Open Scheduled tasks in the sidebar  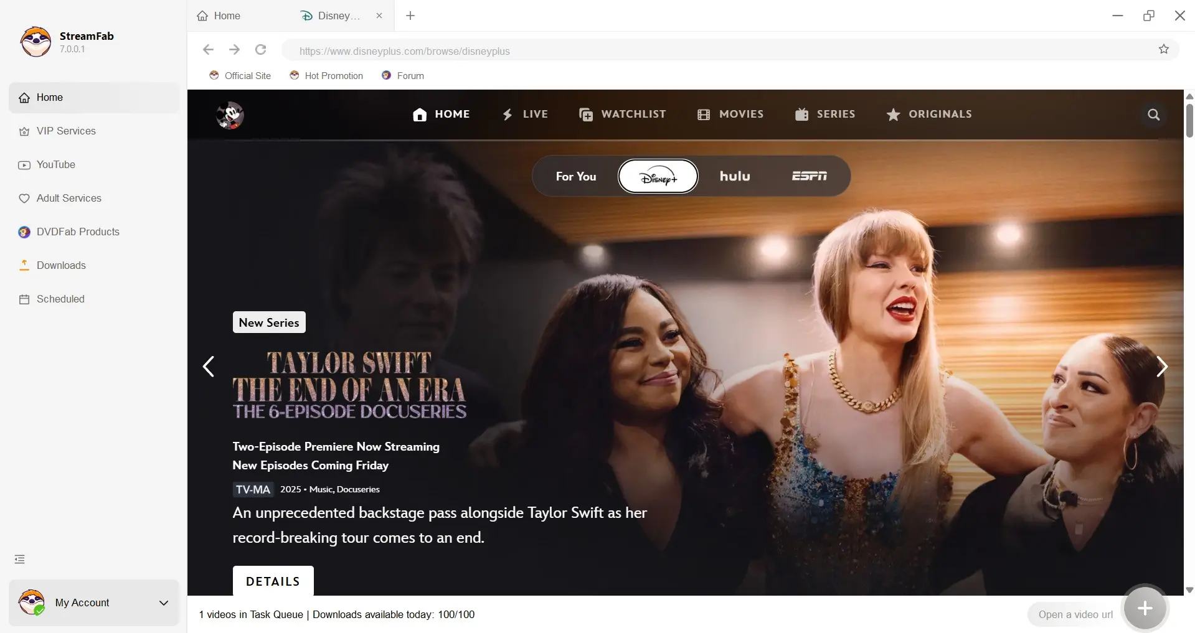[x=94, y=299]
